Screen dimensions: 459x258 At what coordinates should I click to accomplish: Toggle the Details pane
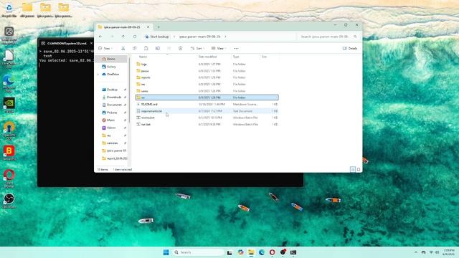pyautogui.click(x=350, y=48)
